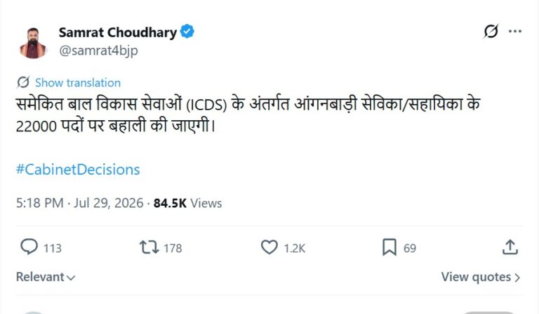Image resolution: width=539 pixels, height=314 pixels.
Task: Click the Grok icon near the top right
Action: [491, 32]
